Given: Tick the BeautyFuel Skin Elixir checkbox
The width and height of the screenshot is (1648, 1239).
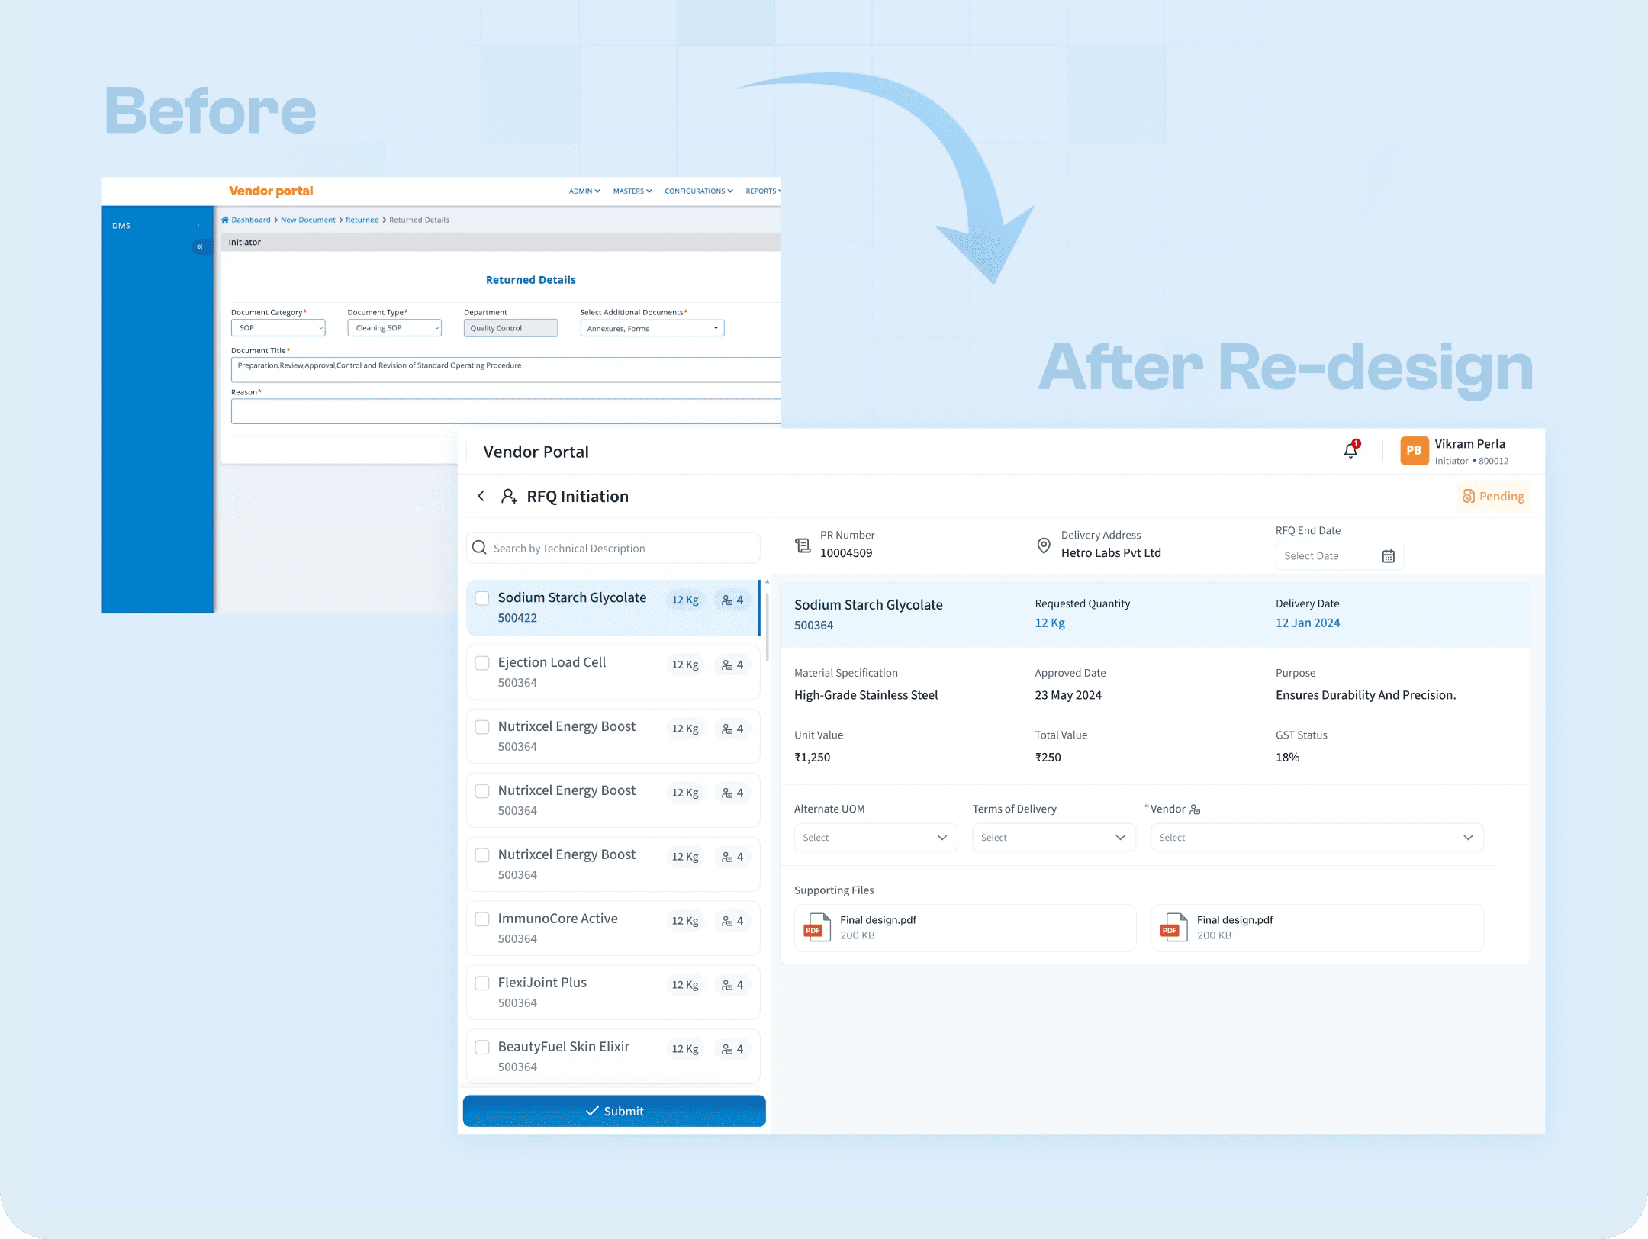Looking at the screenshot, I should (x=481, y=1048).
